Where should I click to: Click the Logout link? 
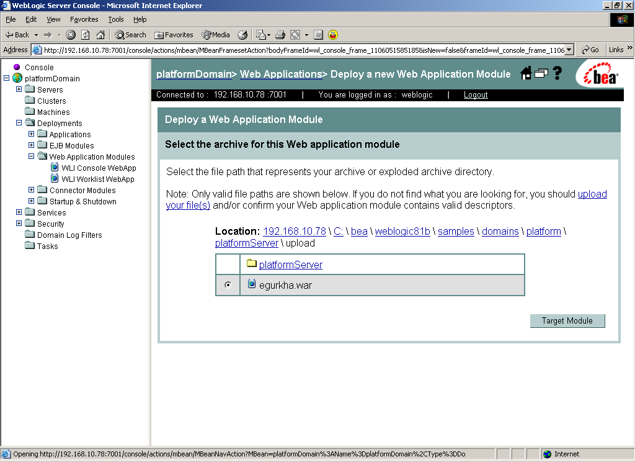point(476,94)
